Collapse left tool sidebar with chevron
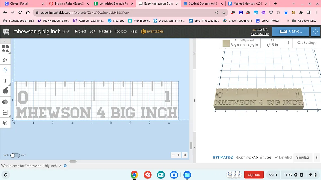The width and height of the screenshot is (321, 180). [x=5, y=41]
